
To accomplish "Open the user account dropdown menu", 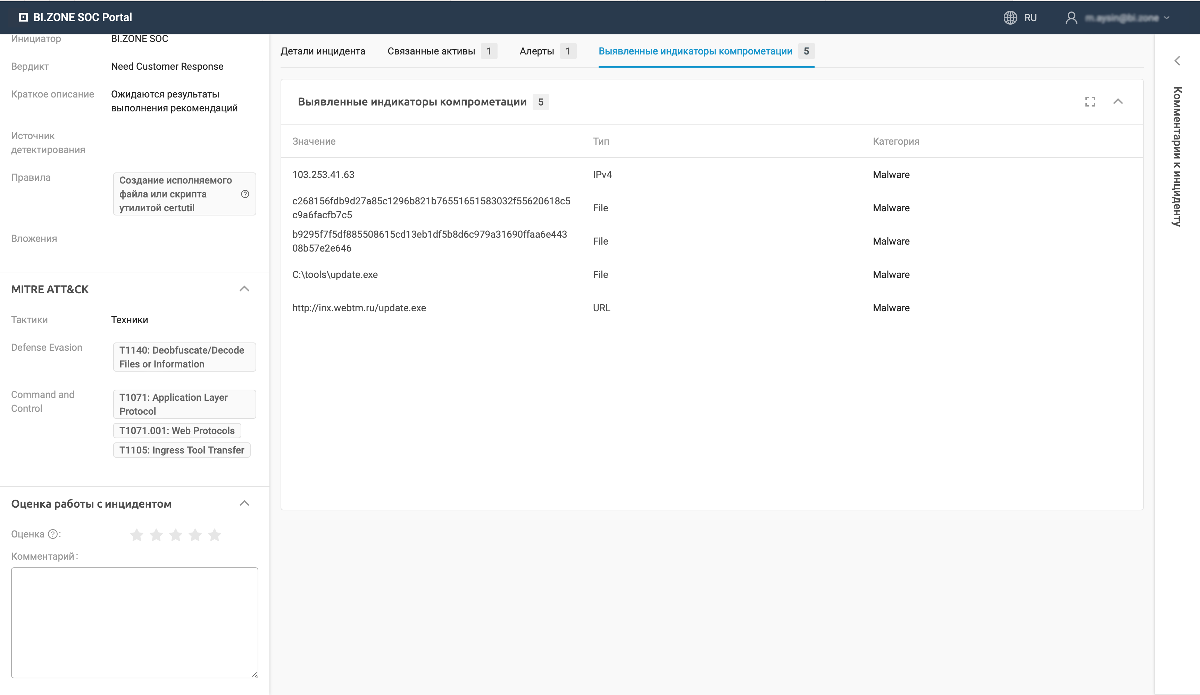I will tap(1167, 18).
